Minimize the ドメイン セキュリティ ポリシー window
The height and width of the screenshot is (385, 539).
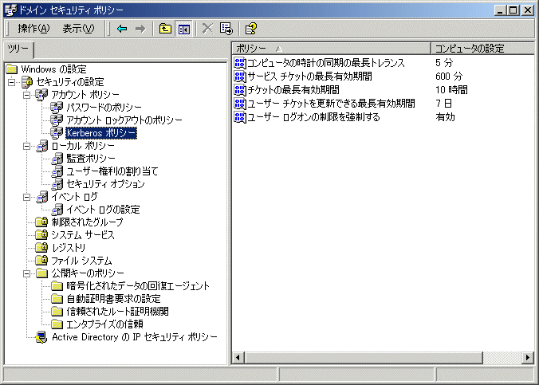501,10
